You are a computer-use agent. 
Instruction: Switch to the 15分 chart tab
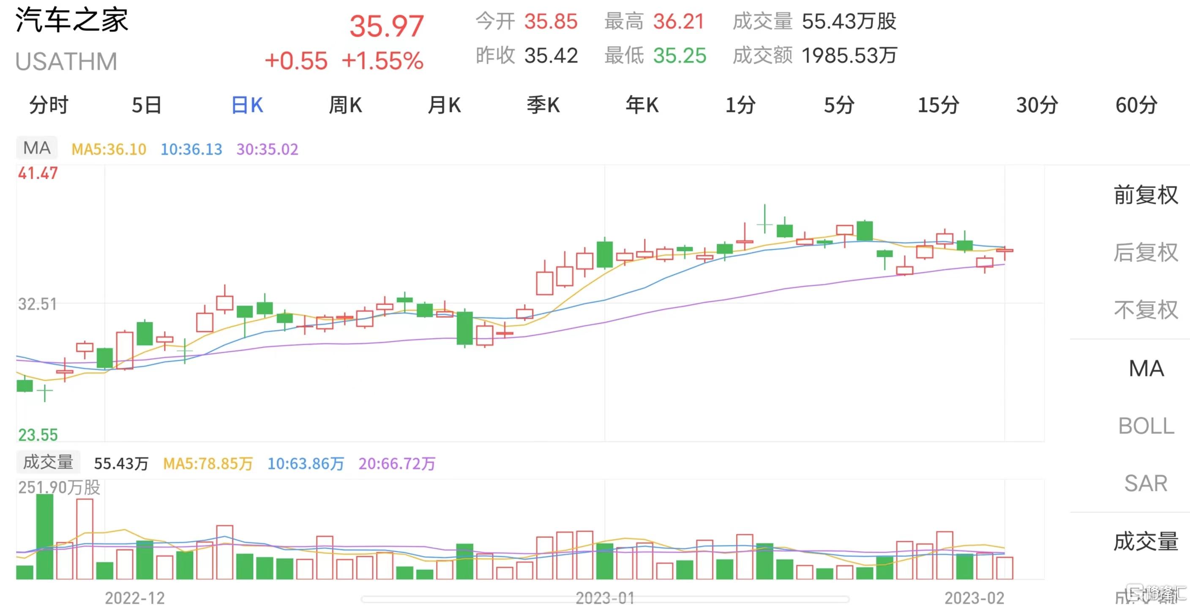coord(938,105)
